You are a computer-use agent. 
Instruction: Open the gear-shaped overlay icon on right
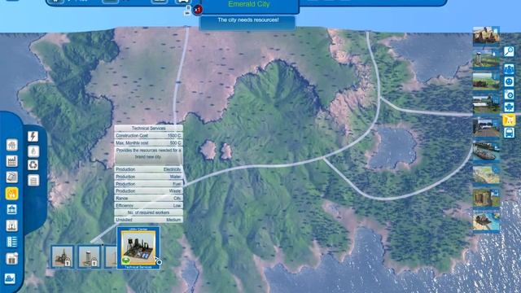(x=509, y=94)
